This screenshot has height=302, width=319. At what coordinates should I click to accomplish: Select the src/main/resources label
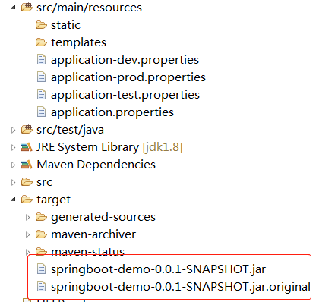coord(89,8)
